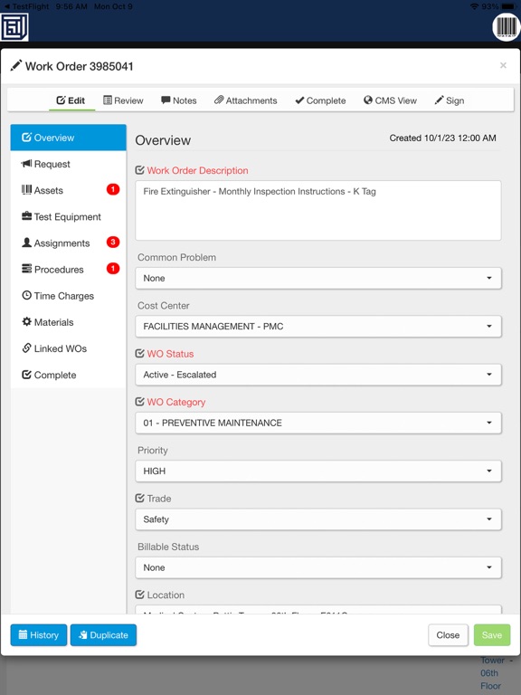
Task: Click the red badge next to Assignments
Action: coord(113,242)
